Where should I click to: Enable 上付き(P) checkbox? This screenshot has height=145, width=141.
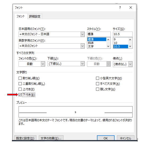[20, 89]
